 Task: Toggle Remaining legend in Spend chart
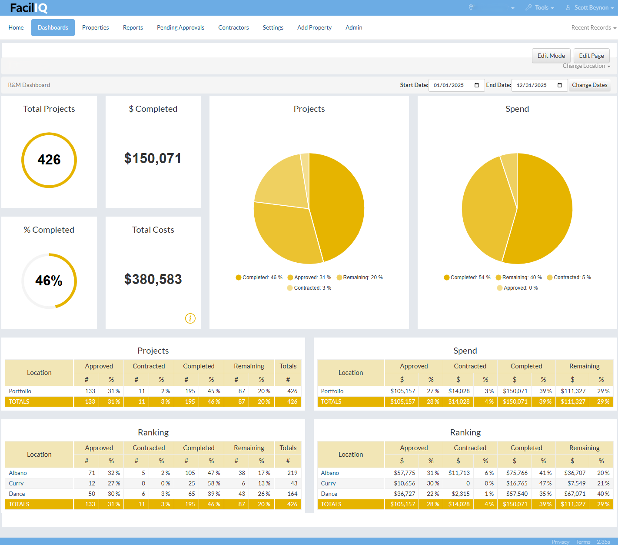[x=519, y=278]
